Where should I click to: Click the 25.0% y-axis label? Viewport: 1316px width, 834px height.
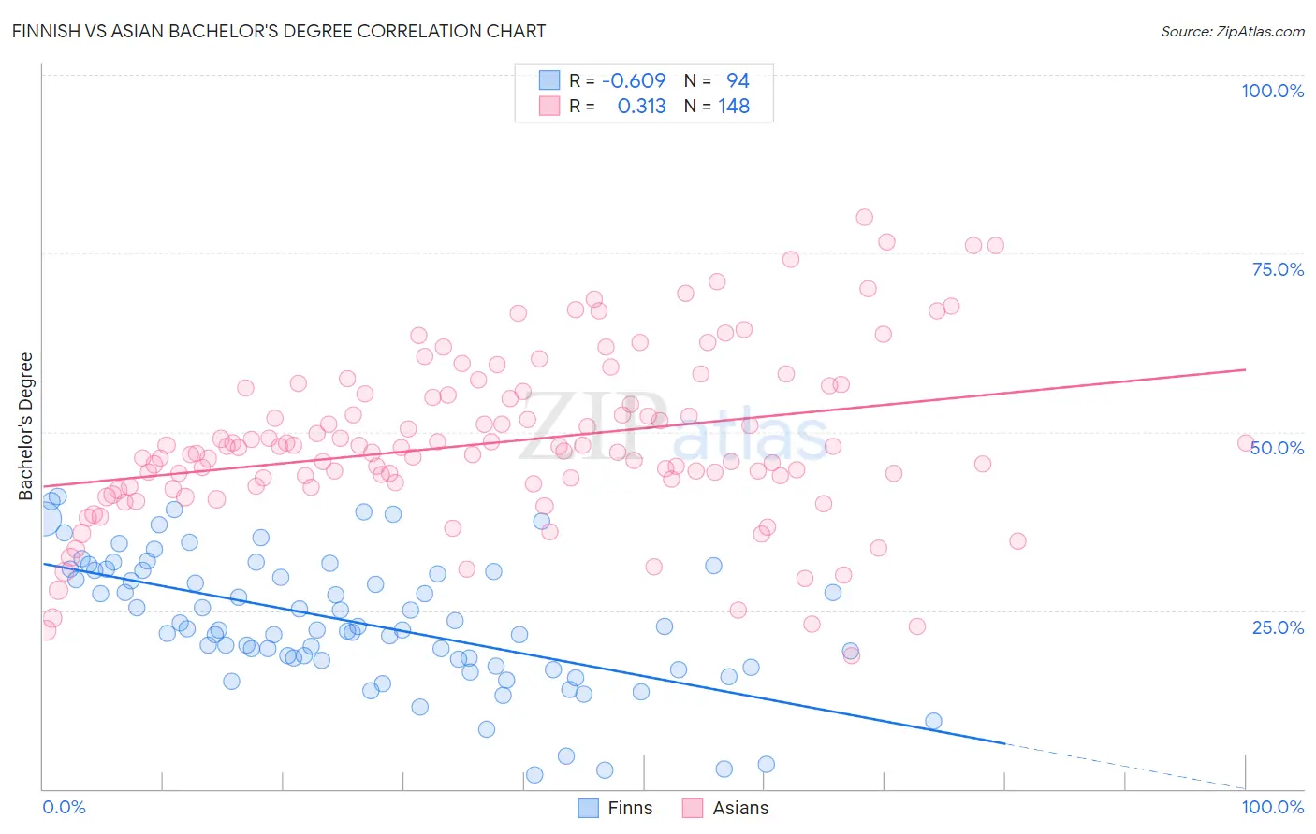tap(1279, 626)
